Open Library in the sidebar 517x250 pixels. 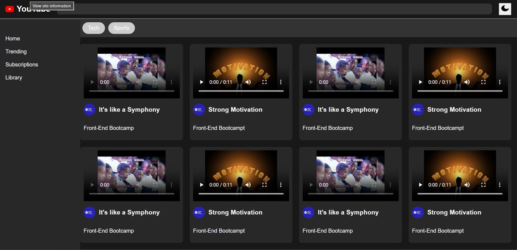[x=14, y=78]
